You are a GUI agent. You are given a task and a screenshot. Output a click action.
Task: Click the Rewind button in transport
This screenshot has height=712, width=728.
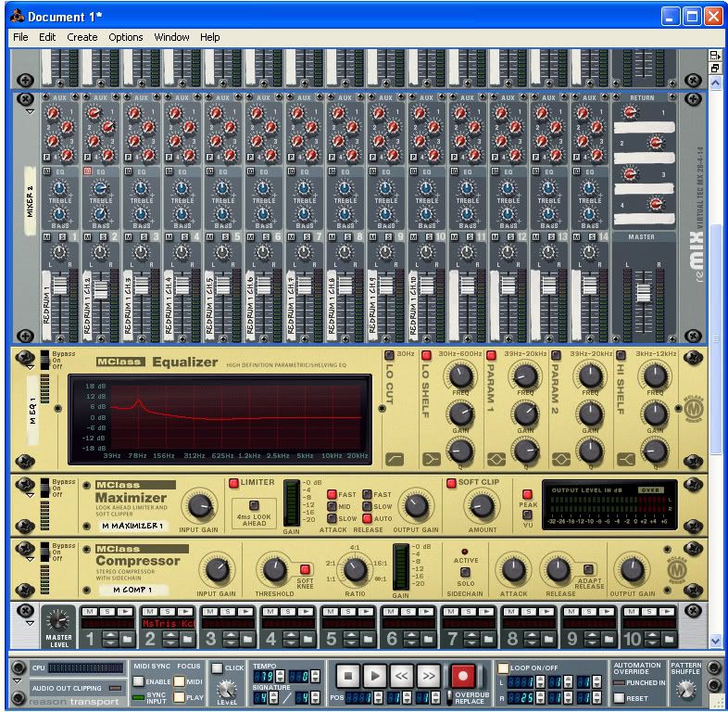tap(402, 676)
